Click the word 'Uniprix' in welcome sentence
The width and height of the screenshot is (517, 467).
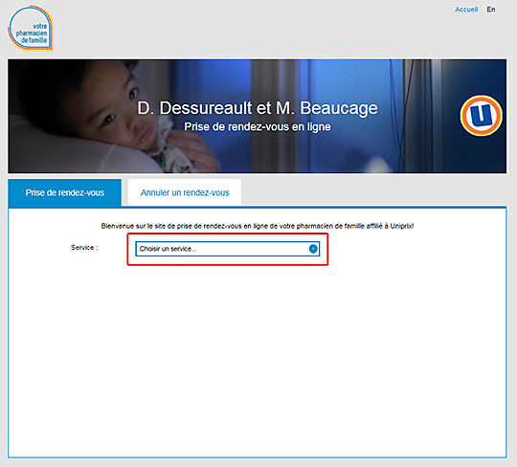click(402, 226)
